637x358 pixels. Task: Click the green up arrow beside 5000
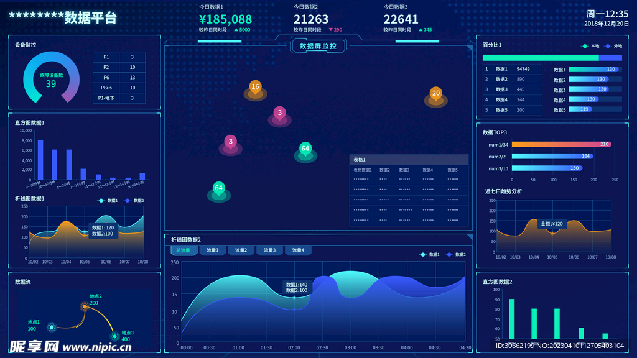click(236, 30)
